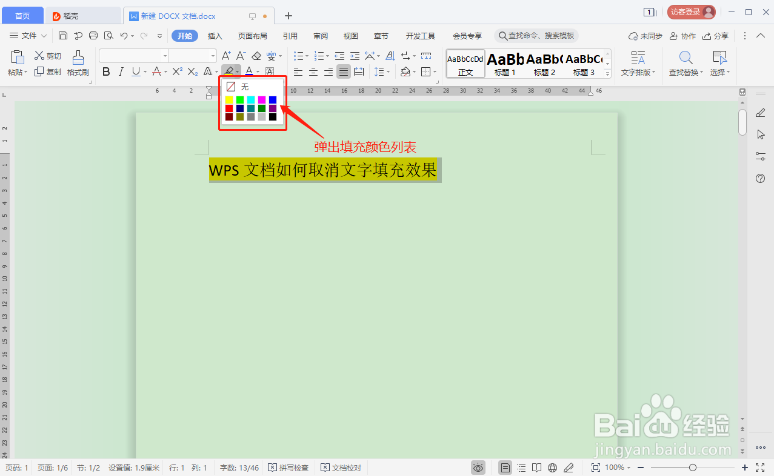Pick the red swatch in the color list
Image resolution: width=774 pixels, height=476 pixels.
(x=229, y=108)
